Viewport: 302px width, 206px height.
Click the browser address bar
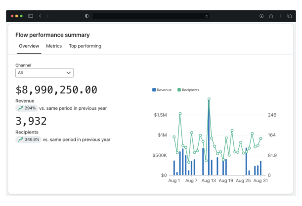pos(148,16)
